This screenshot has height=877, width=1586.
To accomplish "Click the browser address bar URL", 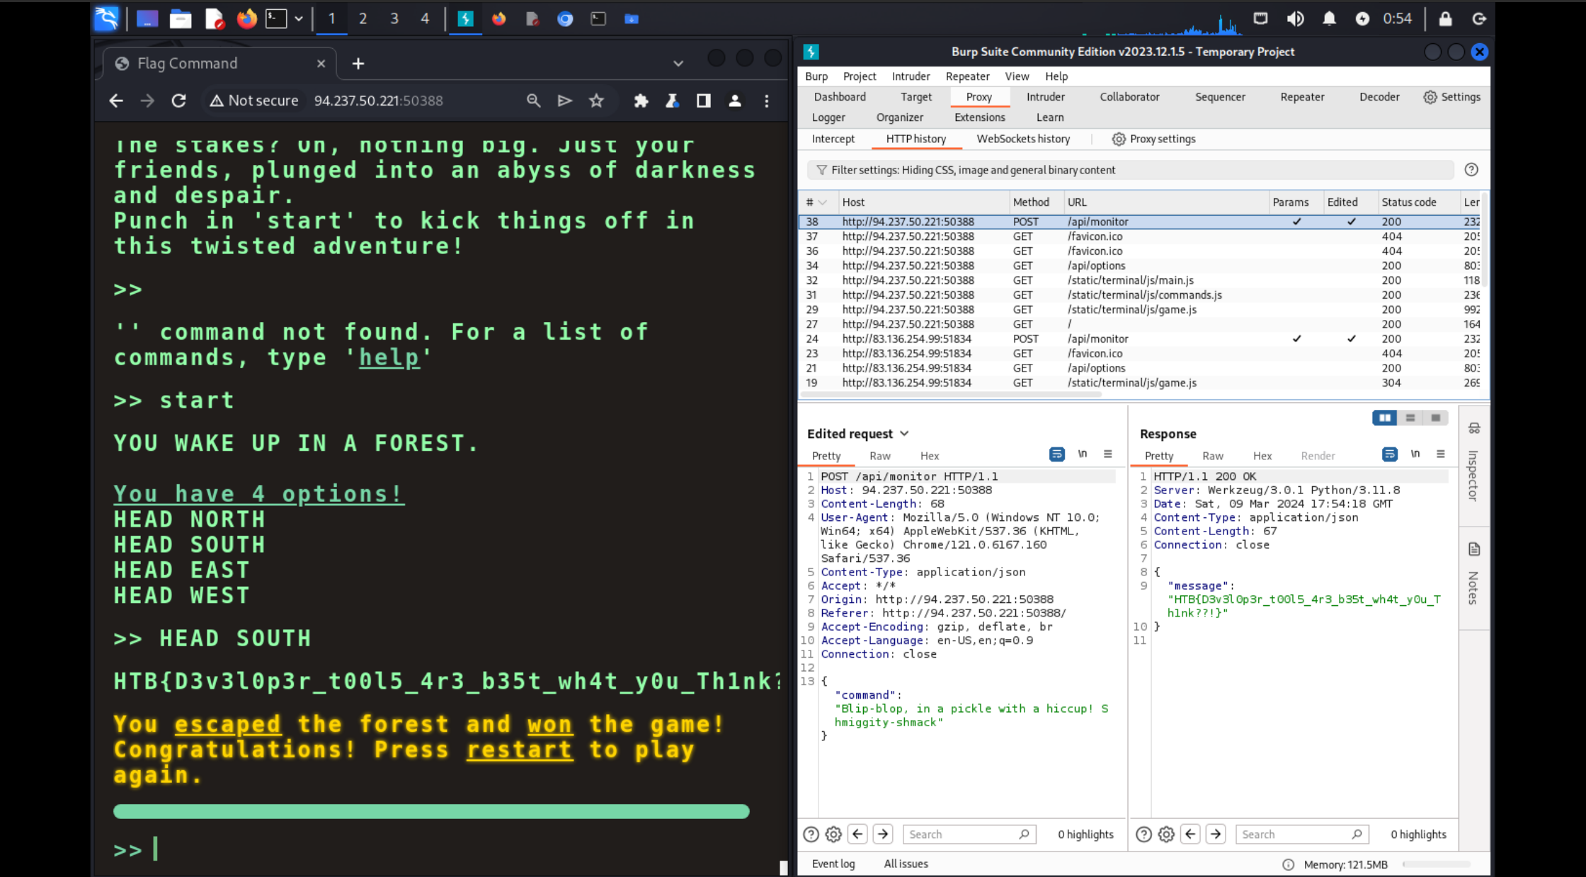I will click(x=378, y=101).
